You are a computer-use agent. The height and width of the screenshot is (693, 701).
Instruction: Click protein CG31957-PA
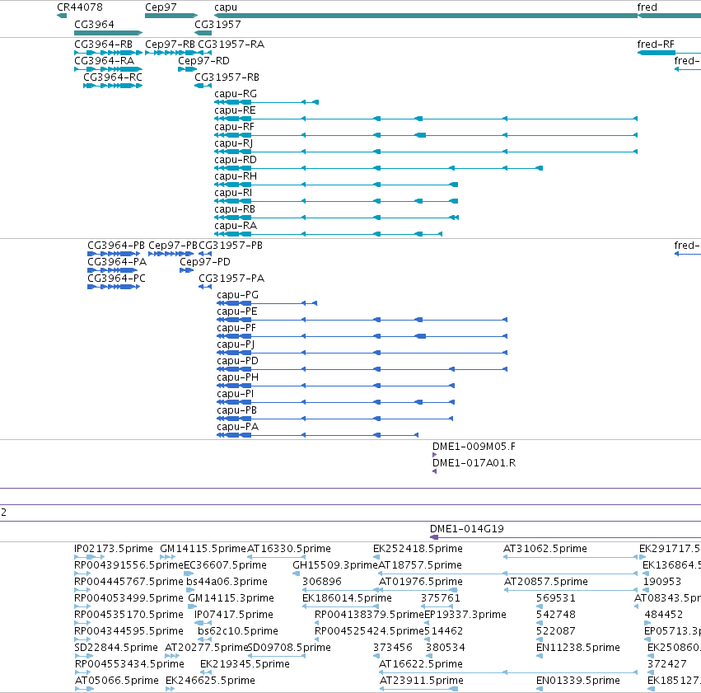(205, 287)
